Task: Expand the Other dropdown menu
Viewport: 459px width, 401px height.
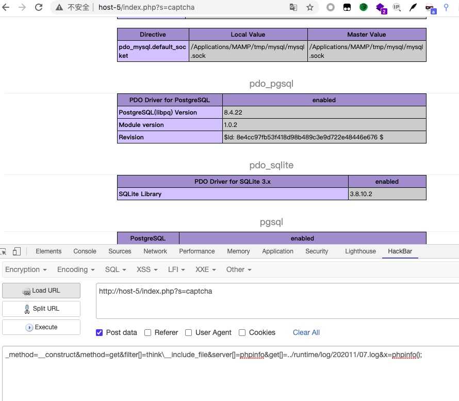Action: [x=239, y=269]
